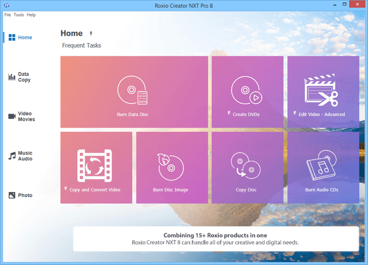
Task: Select the Home grid icon in sidebar
Action: [11, 38]
